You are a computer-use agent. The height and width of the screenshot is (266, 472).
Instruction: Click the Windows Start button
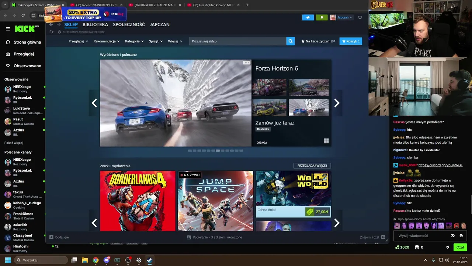click(x=8, y=260)
